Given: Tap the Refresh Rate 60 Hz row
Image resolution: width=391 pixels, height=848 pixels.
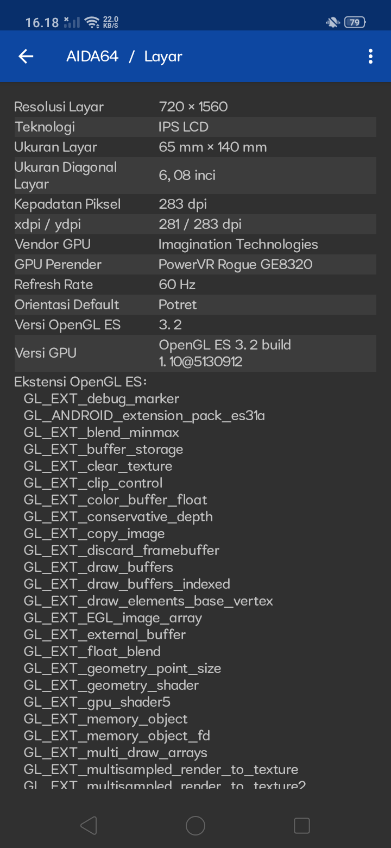Looking at the screenshot, I should [x=195, y=284].
